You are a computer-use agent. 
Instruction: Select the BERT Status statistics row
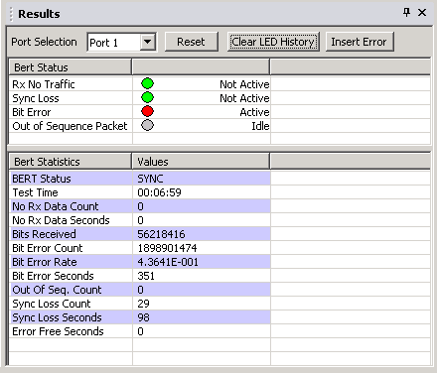coord(140,179)
